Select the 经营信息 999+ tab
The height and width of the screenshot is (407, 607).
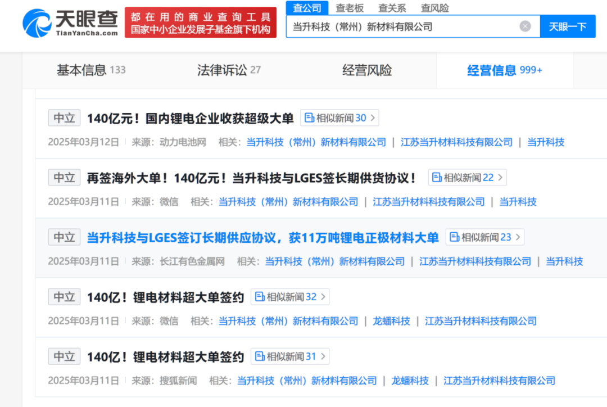pos(504,69)
